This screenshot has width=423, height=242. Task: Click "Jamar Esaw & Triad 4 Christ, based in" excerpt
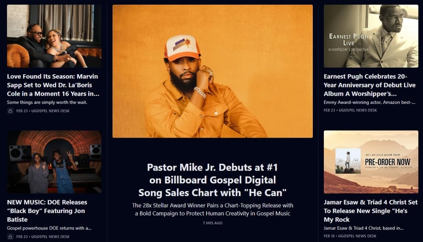tap(364, 228)
